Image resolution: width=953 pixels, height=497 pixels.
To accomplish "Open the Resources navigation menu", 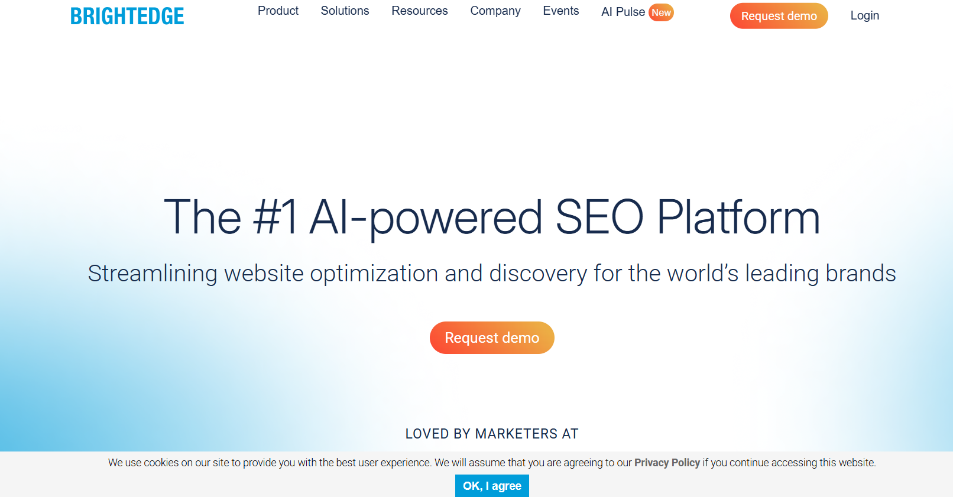I will (420, 11).
